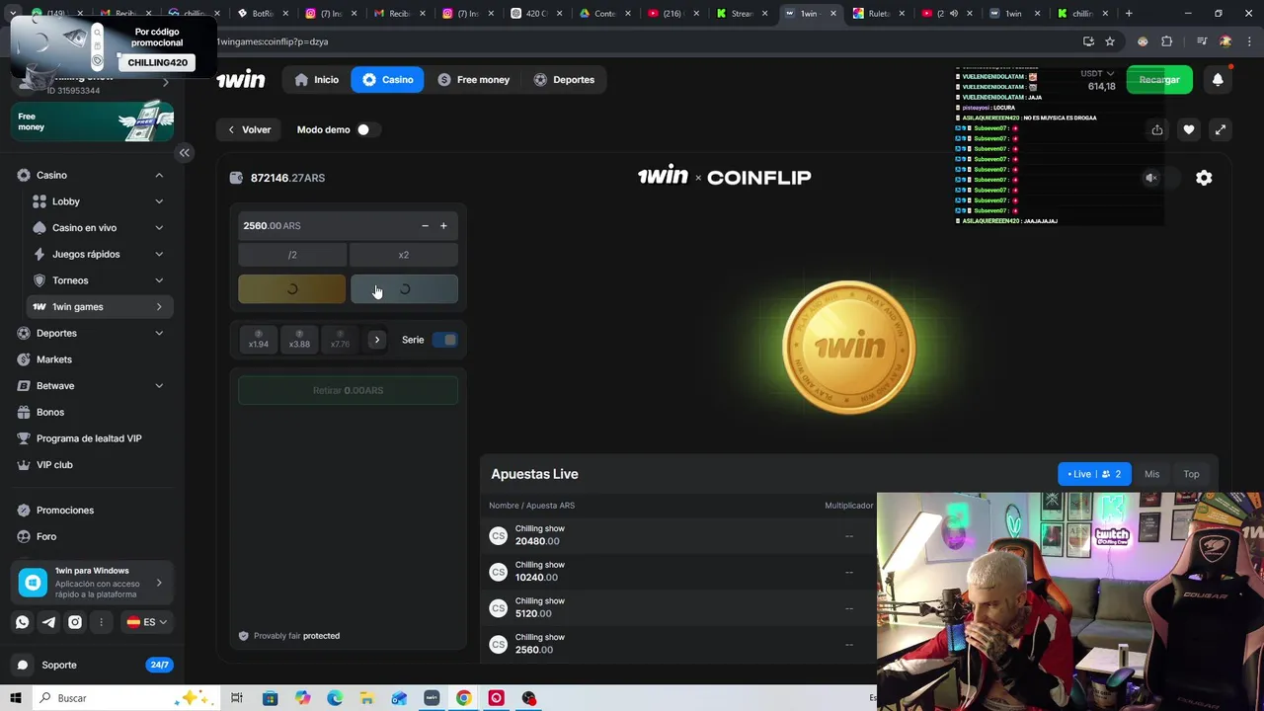Image resolution: width=1264 pixels, height=711 pixels.
Task: Choose the gold coin side button
Action: [292, 289]
